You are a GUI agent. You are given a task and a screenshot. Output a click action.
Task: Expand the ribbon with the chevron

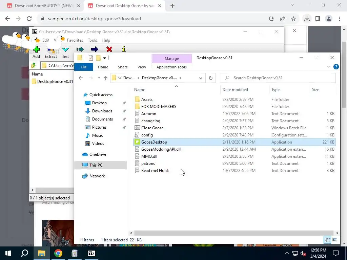click(x=329, y=67)
